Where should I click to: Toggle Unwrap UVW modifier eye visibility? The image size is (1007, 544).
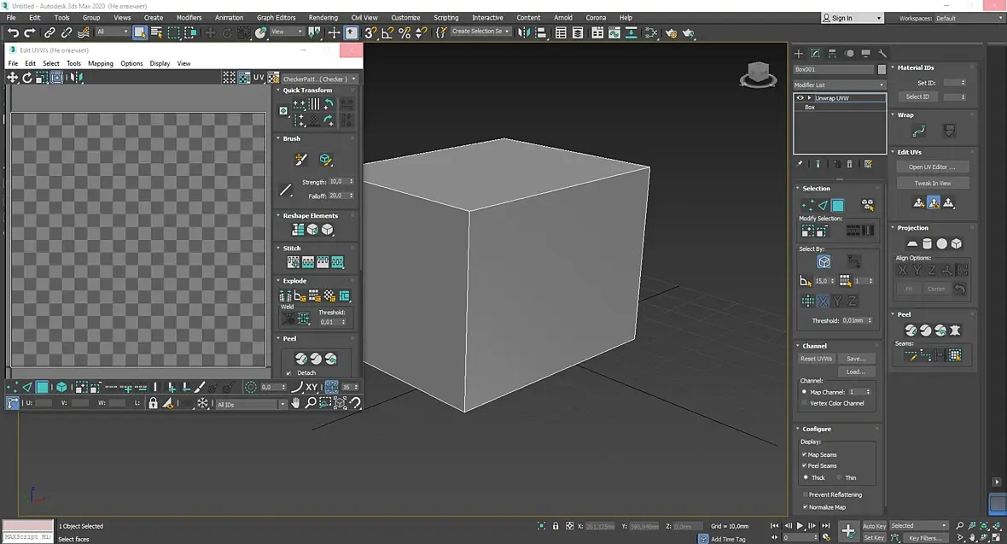(x=800, y=98)
